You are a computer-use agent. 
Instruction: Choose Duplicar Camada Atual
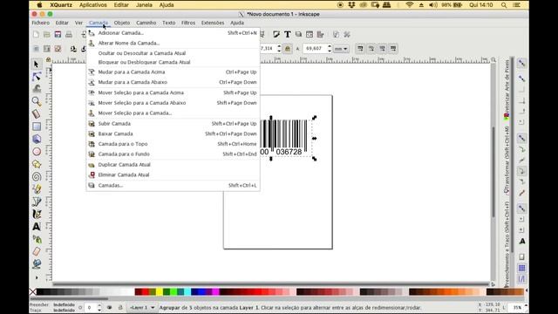coord(173,165)
